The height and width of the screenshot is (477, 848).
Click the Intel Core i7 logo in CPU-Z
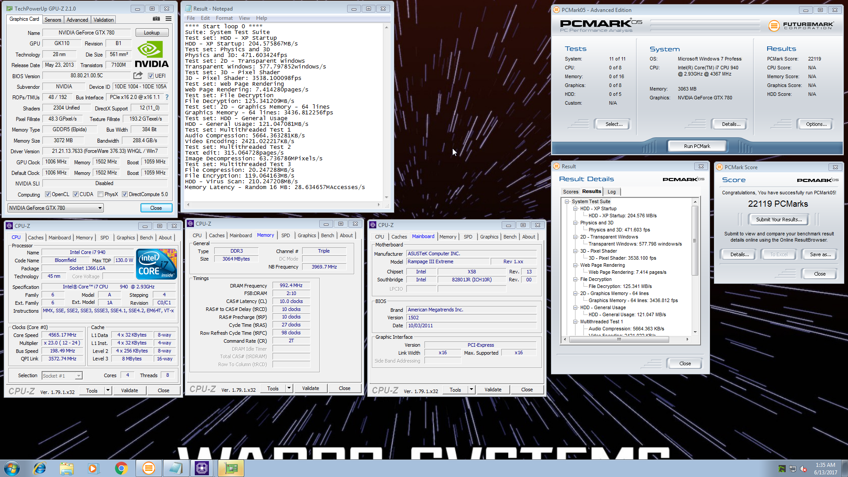click(156, 264)
